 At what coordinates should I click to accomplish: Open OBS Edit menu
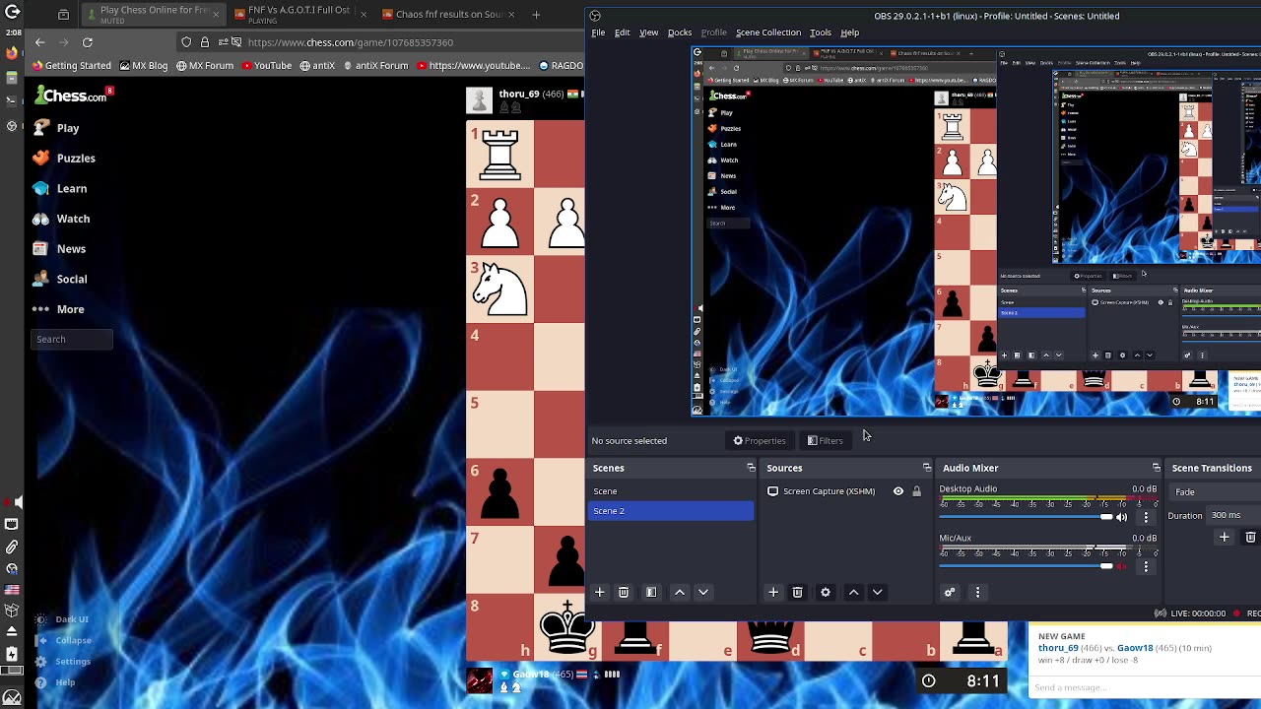[x=623, y=32]
